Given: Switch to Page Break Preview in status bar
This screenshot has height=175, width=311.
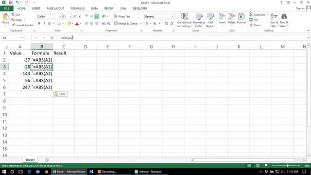Looking at the screenshot, I should coord(266,166).
